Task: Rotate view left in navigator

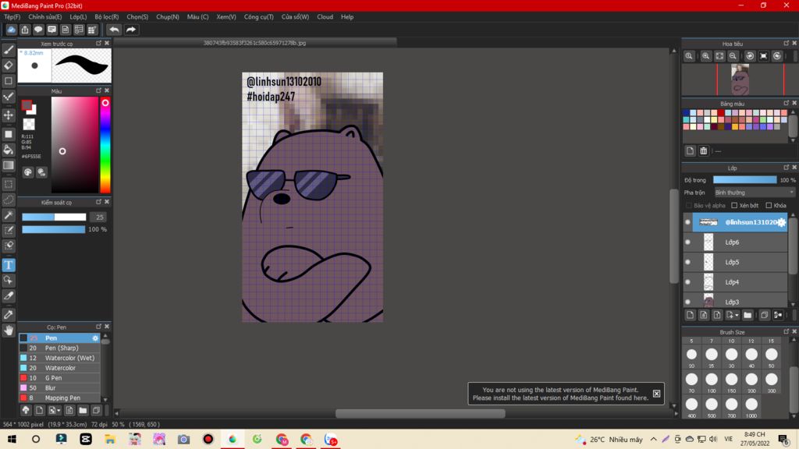Action: coord(750,56)
